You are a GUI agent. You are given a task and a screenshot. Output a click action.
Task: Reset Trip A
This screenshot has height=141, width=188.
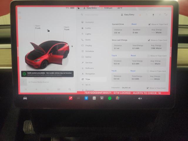133,56
